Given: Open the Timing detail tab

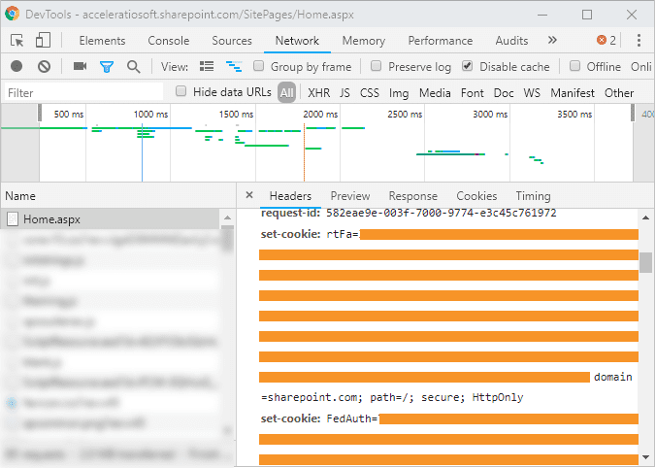Looking at the screenshot, I should pyautogui.click(x=533, y=196).
